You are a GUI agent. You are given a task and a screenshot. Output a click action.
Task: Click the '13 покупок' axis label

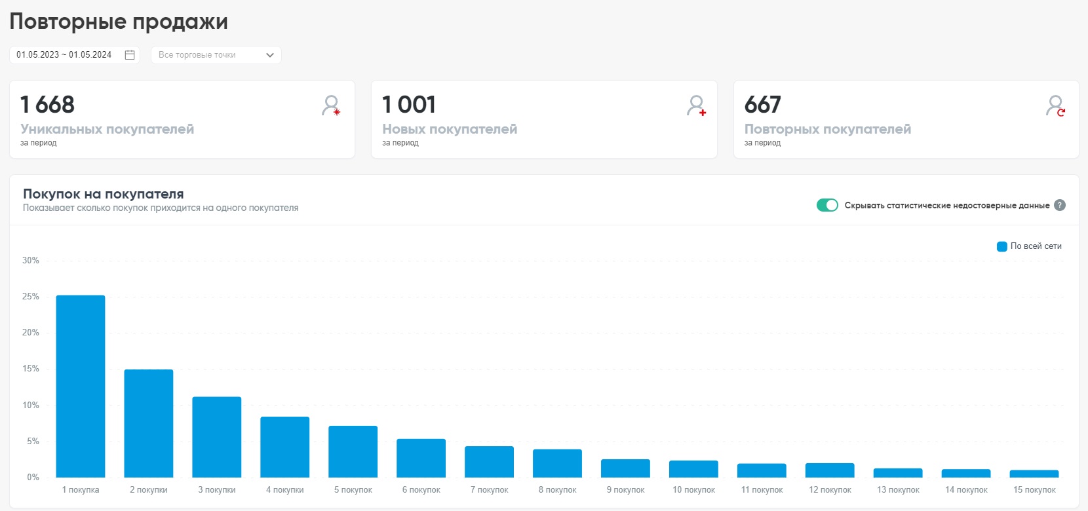pyautogui.click(x=899, y=490)
